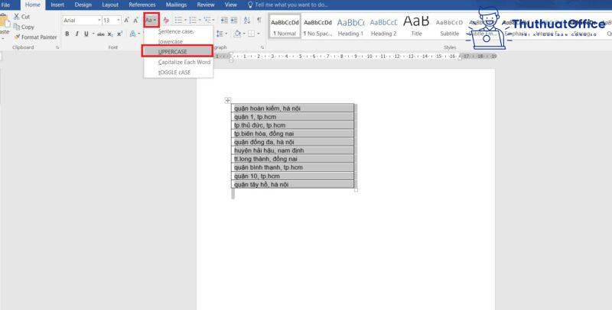Image resolution: width=612 pixels, height=310 pixels.
Task: Open the font name dropdown
Action: (99, 21)
